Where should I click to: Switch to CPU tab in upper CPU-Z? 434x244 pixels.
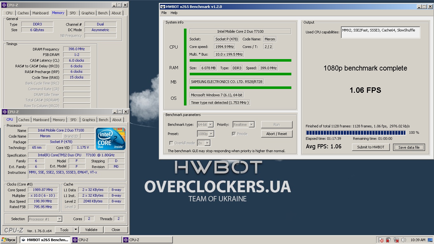tap(9, 13)
